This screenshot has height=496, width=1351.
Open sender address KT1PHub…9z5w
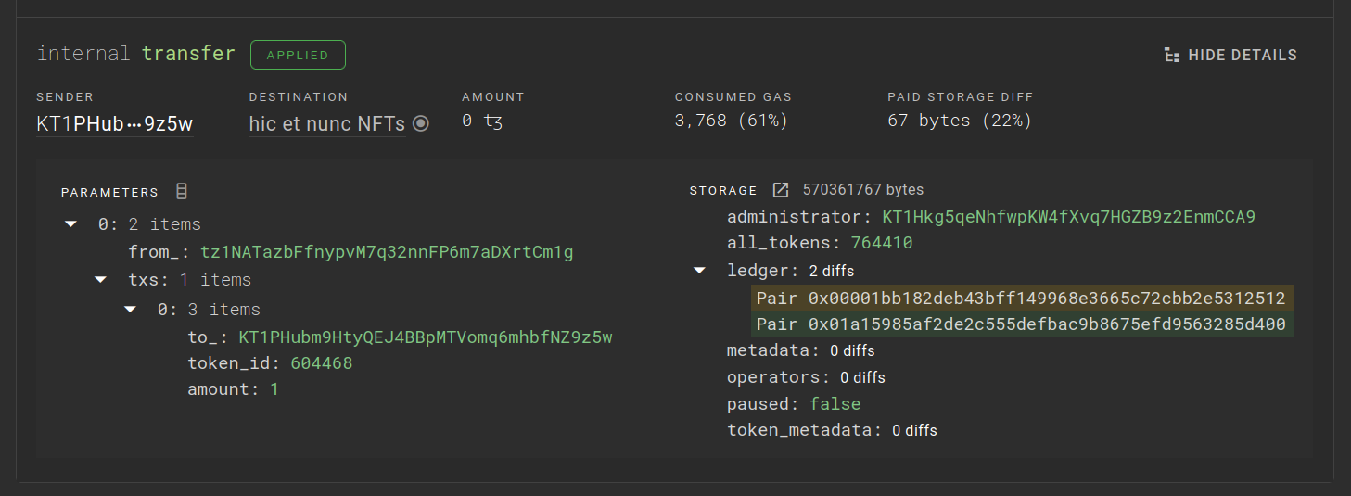pos(114,123)
